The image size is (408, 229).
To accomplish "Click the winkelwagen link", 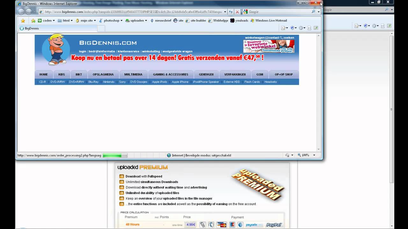I will pyautogui.click(x=255, y=38).
